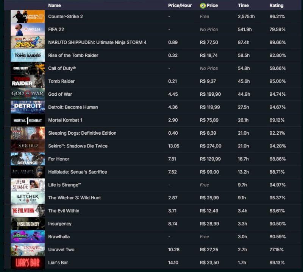Screen dimensions: 303x272
Task: Open NARUTO SHIPPUDEN: Ultimate Ninja STORM 4 title
Action: click(x=97, y=42)
